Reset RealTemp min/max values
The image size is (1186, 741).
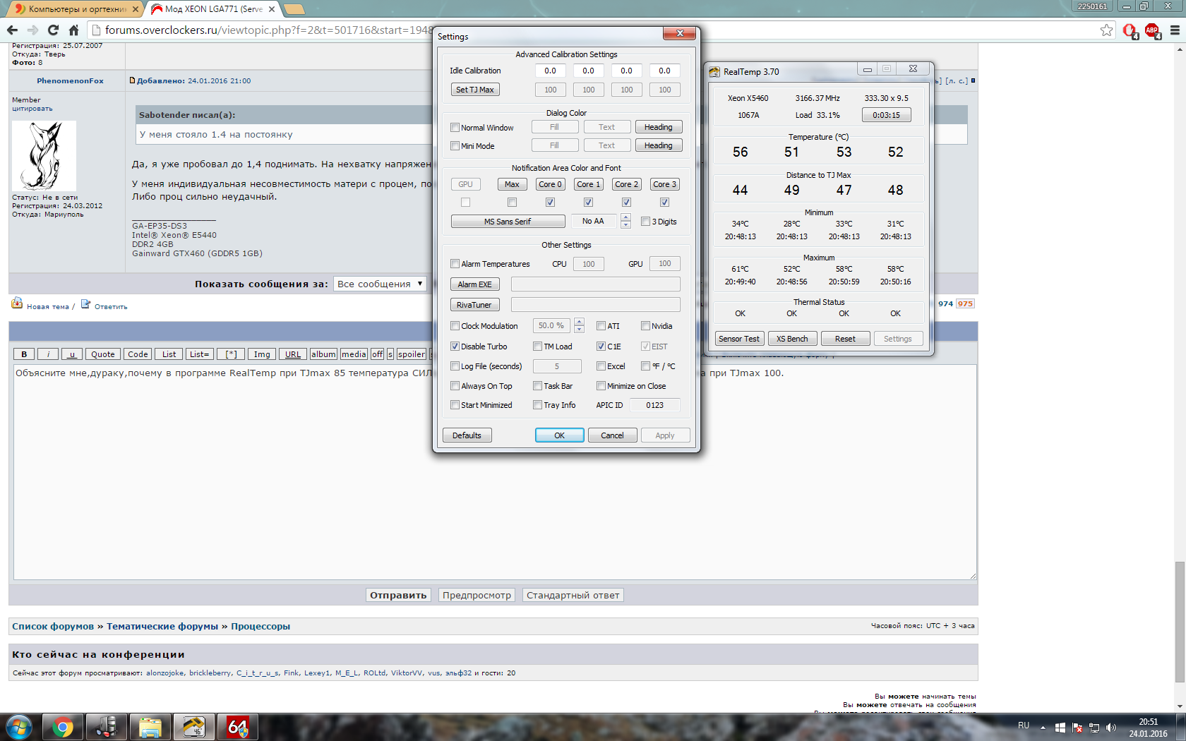pos(845,339)
